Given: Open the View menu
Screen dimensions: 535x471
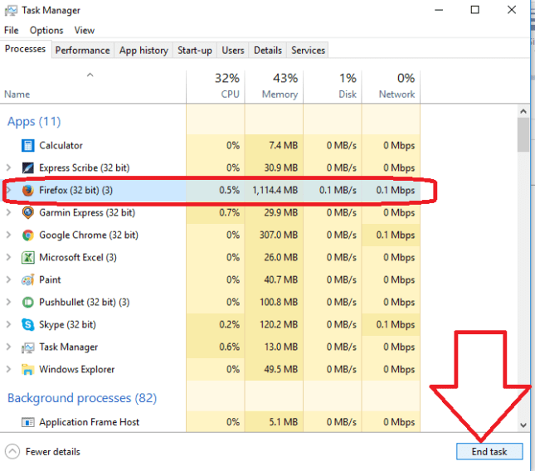Looking at the screenshot, I should (85, 31).
